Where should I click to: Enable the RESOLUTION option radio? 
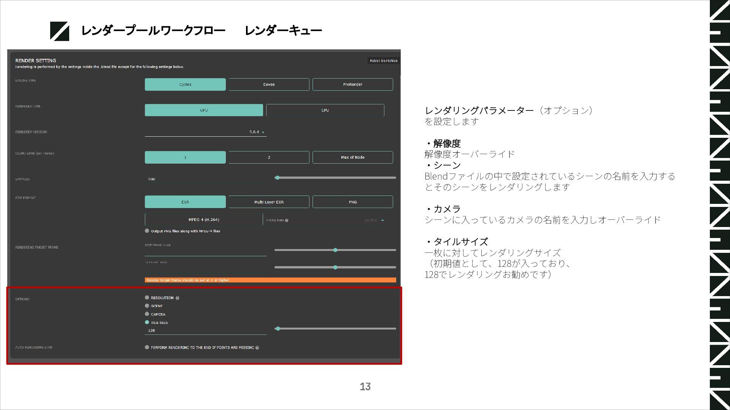point(147,298)
